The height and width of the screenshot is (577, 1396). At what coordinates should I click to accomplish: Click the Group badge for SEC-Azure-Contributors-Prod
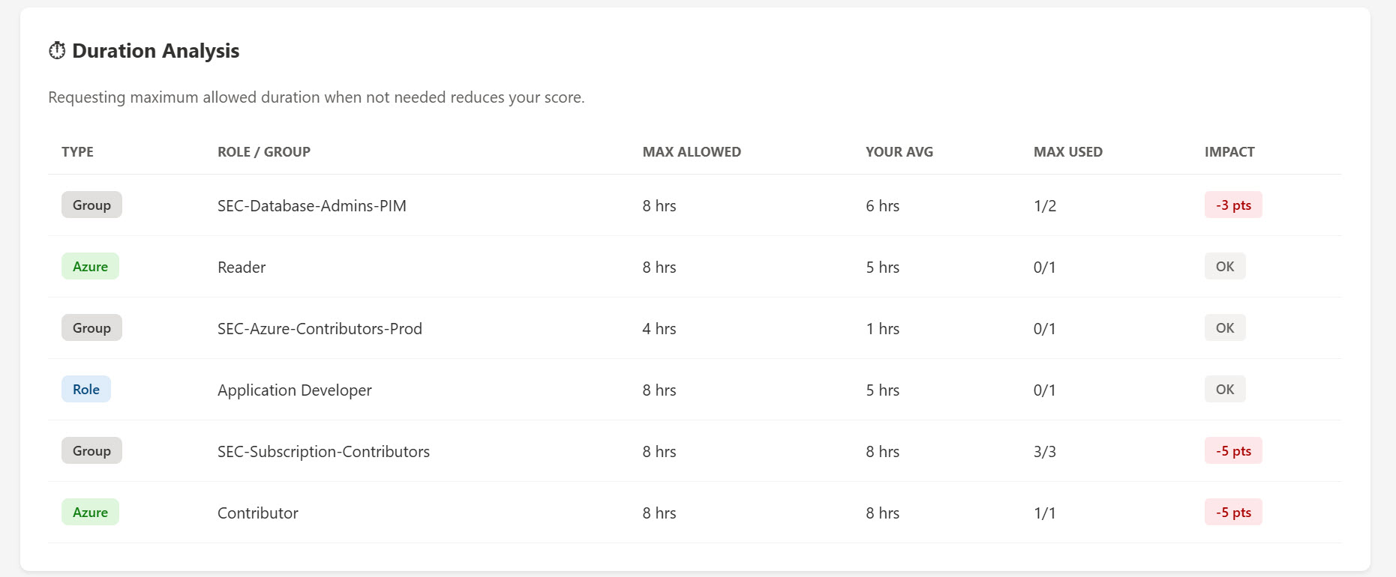[92, 328]
